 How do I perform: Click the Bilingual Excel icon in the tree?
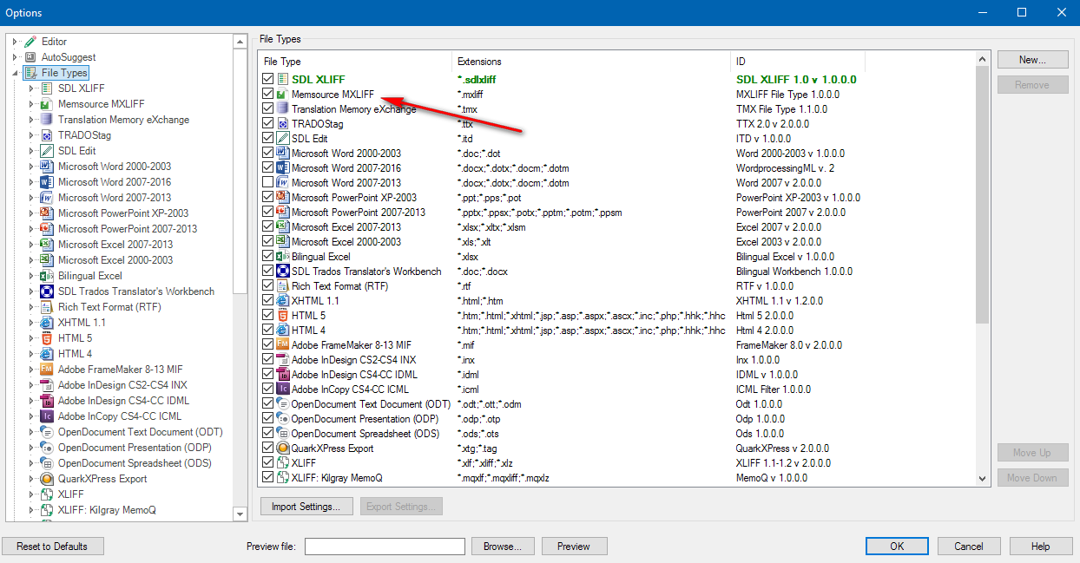(47, 276)
